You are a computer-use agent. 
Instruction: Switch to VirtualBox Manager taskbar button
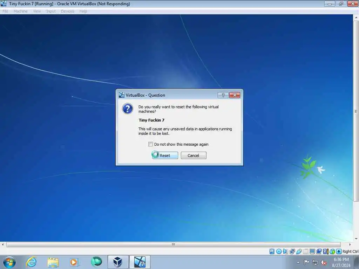coord(118,262)
